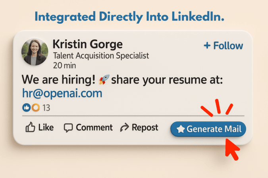Viewport: 268px width, 178px height.
Task: Click the Comment label text
Action: pos(94,127)
